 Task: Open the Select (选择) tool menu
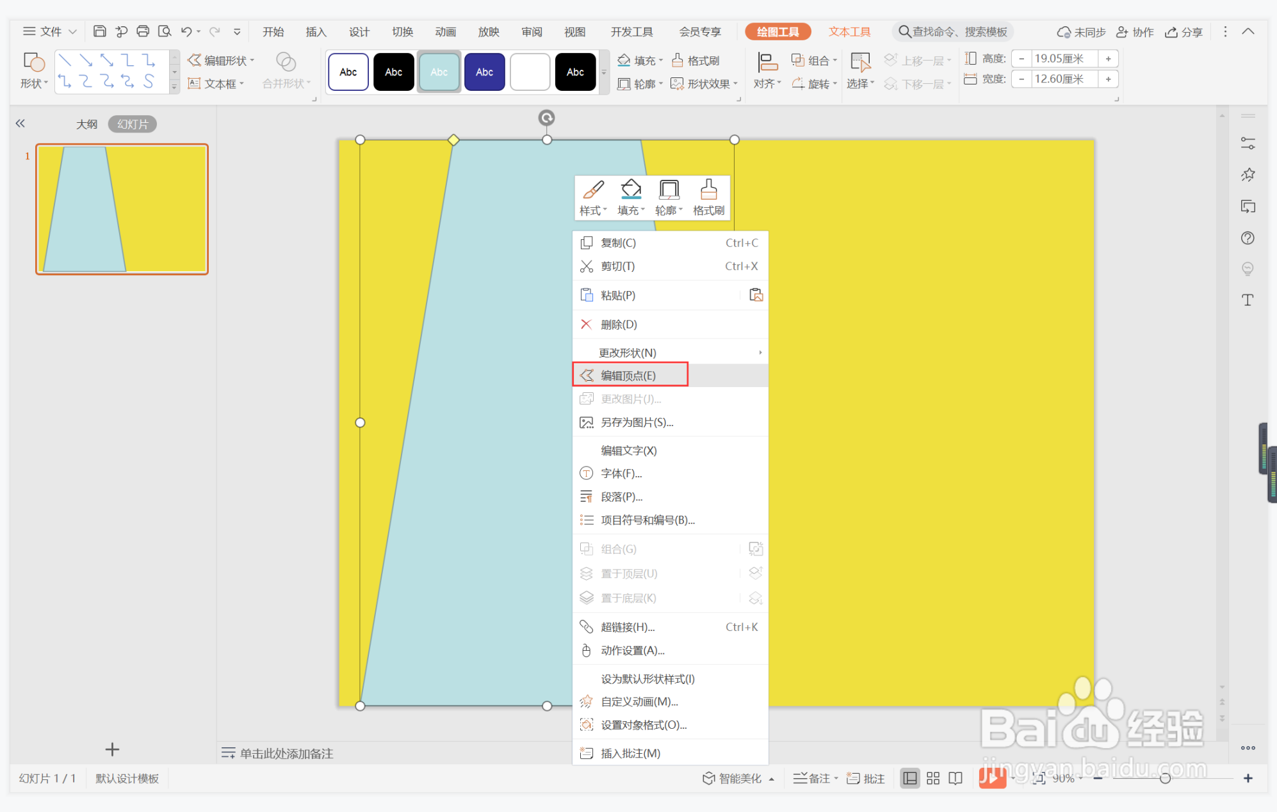pos(860,70)
